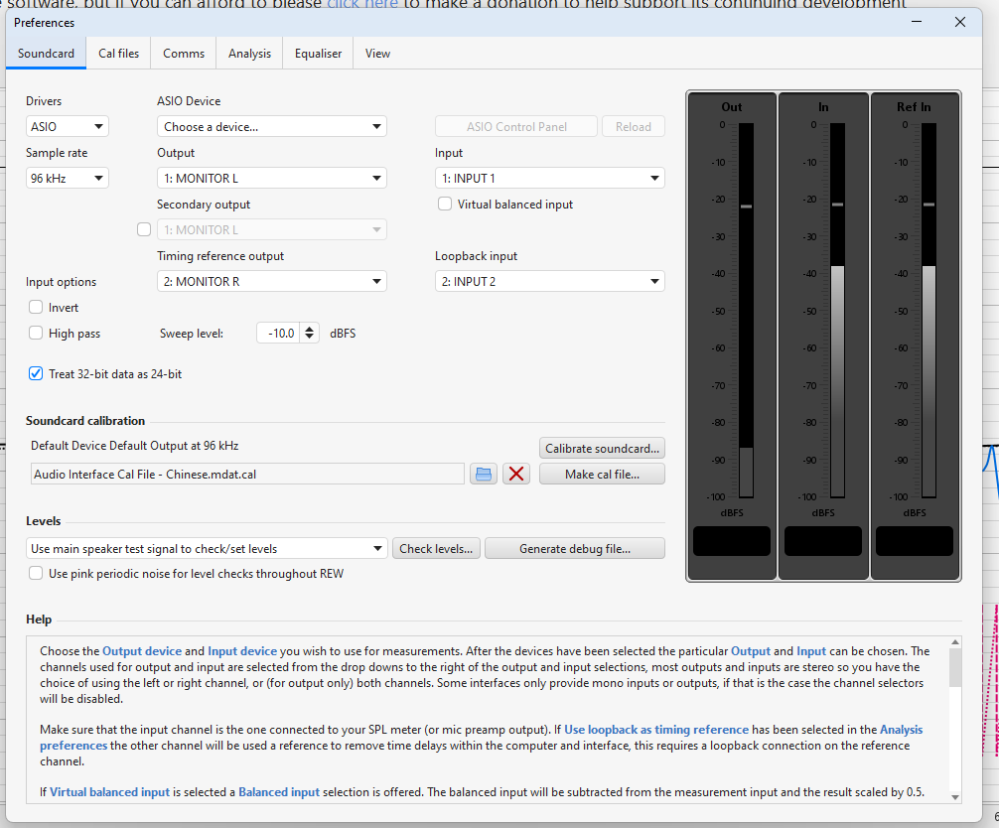Click Generate debug file button
Image resolution: width=999 pixels, height=828 pixels.
tap(575, 548)
